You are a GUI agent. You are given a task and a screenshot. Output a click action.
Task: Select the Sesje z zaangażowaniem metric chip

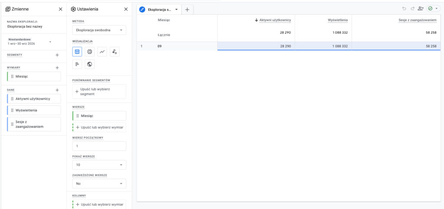point(34,124)
